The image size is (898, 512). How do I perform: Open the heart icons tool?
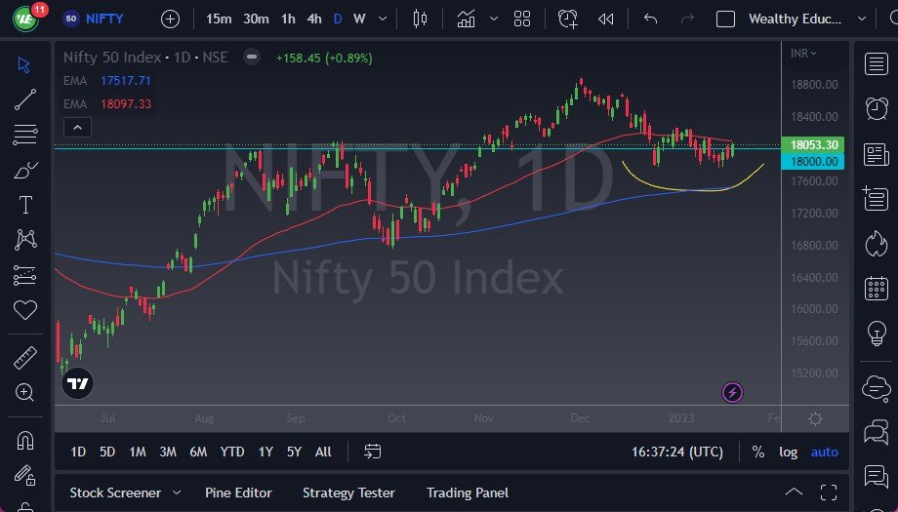coord(25,310)
